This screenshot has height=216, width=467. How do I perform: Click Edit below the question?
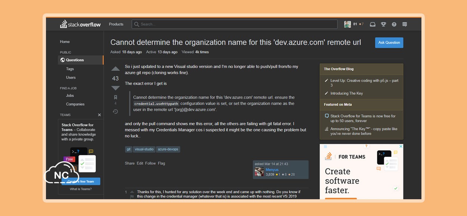coord(140,163)
